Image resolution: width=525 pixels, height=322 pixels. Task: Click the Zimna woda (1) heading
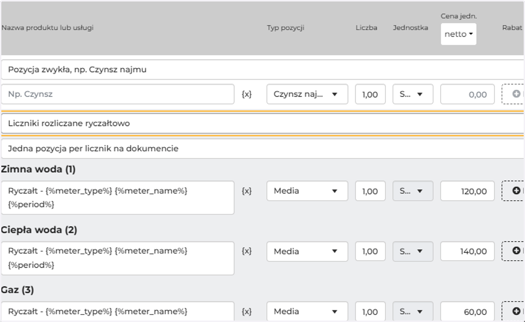coord(38,169)
